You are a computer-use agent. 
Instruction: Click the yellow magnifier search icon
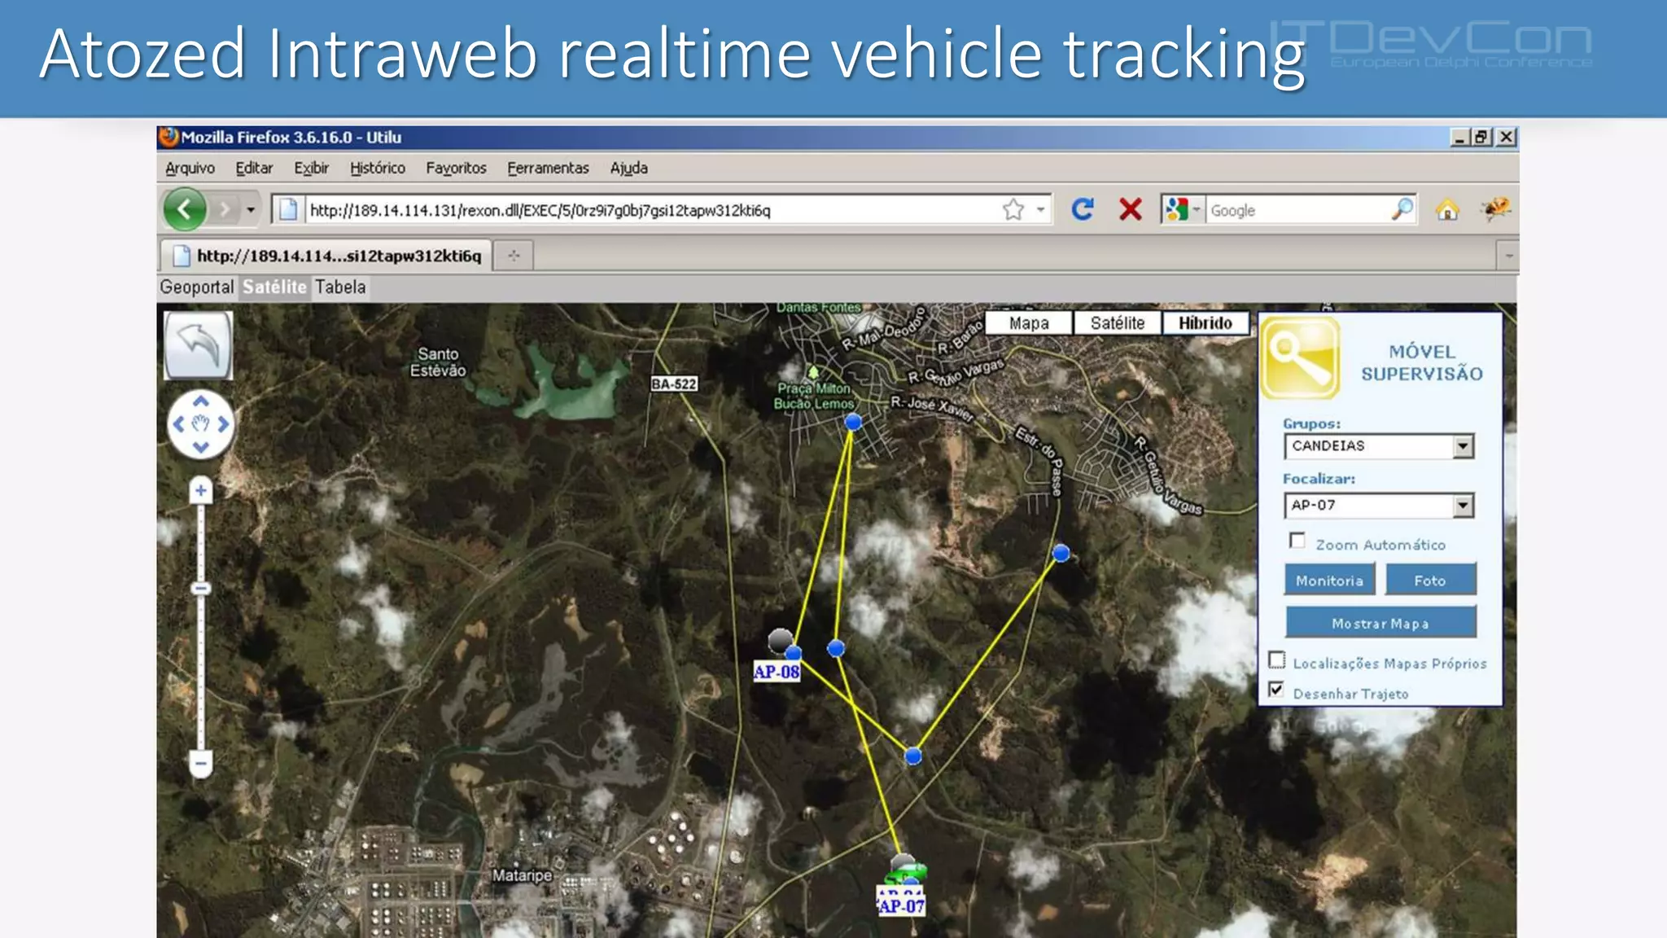[x=1301, y=358]
